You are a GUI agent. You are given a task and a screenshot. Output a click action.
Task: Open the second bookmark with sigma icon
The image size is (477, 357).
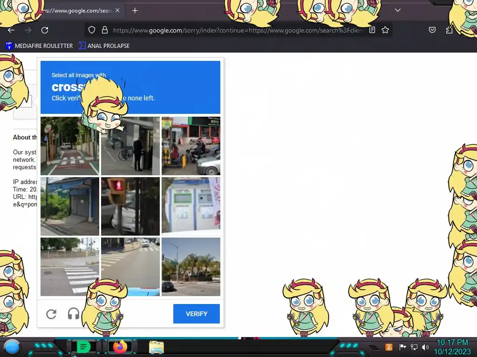tap(104, 46)
